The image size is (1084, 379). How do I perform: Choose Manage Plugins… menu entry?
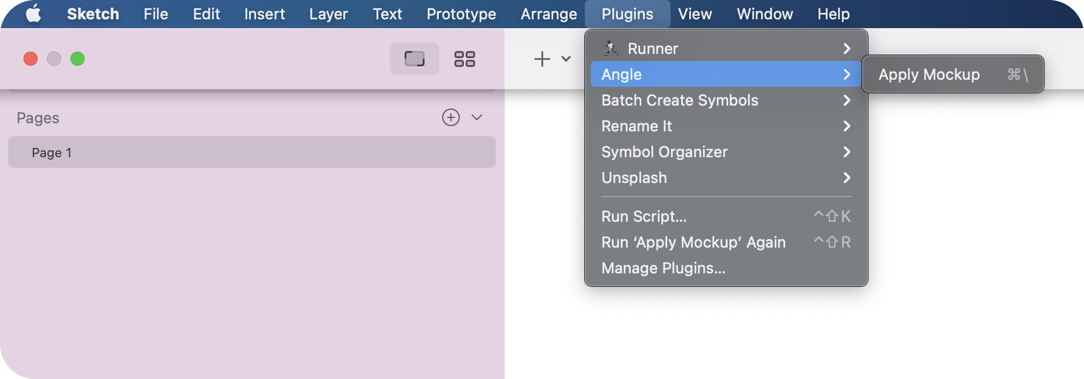(664, 268)
